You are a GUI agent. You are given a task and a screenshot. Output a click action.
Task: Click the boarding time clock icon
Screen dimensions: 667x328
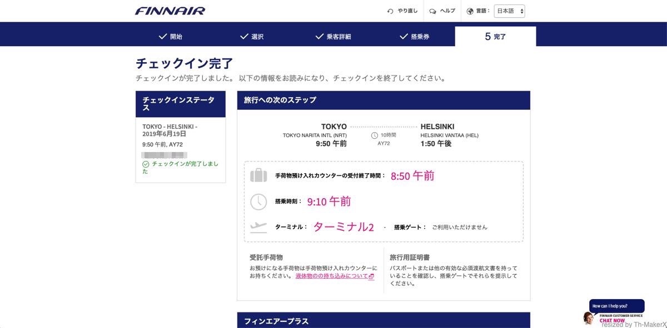coord(258,201)
